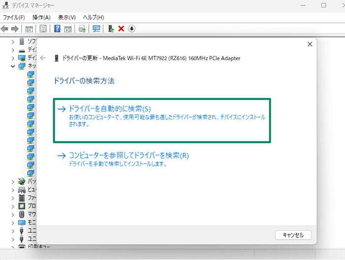
Task: Click the モニ monitor category icon
Action: click(22, 223)
